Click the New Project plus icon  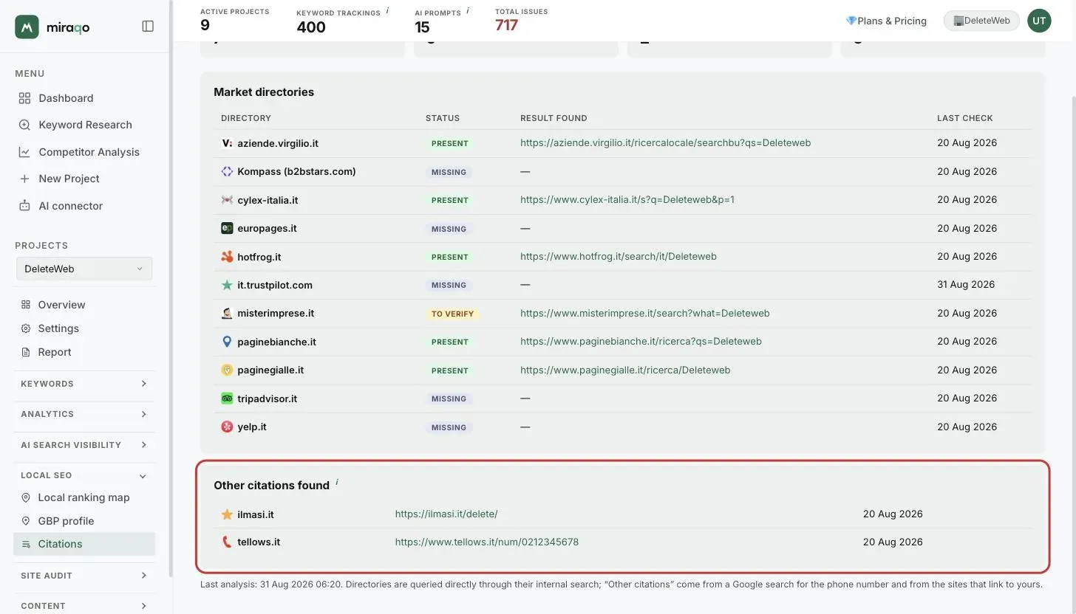[x=24, y=179]
